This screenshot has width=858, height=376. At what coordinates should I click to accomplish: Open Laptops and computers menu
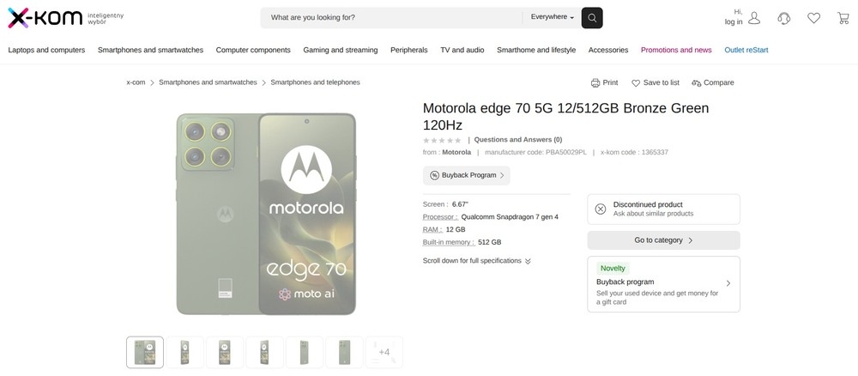point(46,50)
